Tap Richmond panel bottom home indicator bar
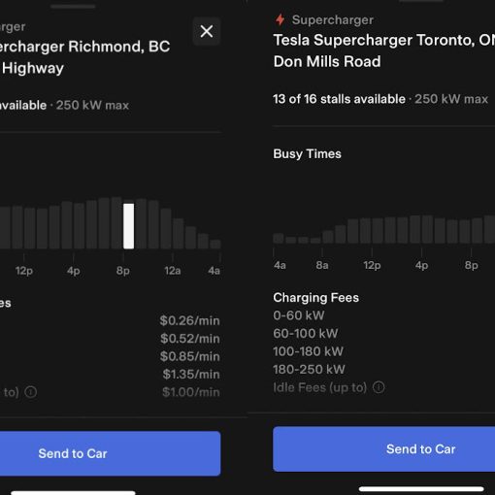 point(73,493)
